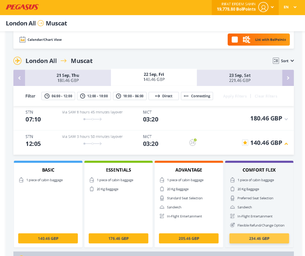Click the 07:10 flight route arrow

coord(92,119)
